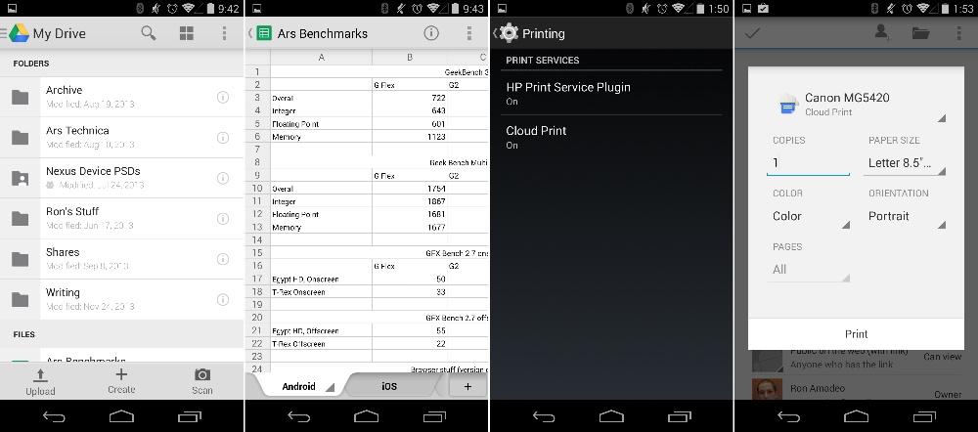Switch My Drive to grid view
Viewport: 978px width, 432px height.
[x=187, y=33]
